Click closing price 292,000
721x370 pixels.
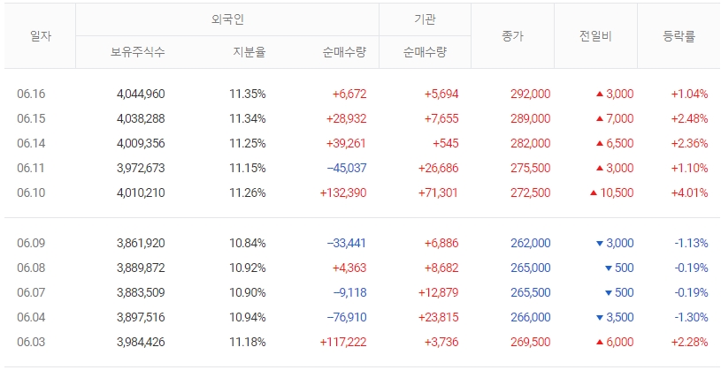tap(531, 94)
